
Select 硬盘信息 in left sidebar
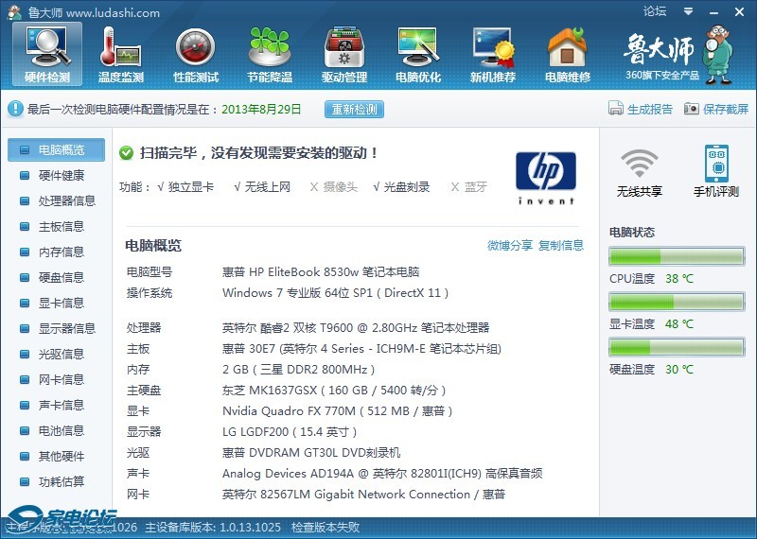tap(61, 277)
